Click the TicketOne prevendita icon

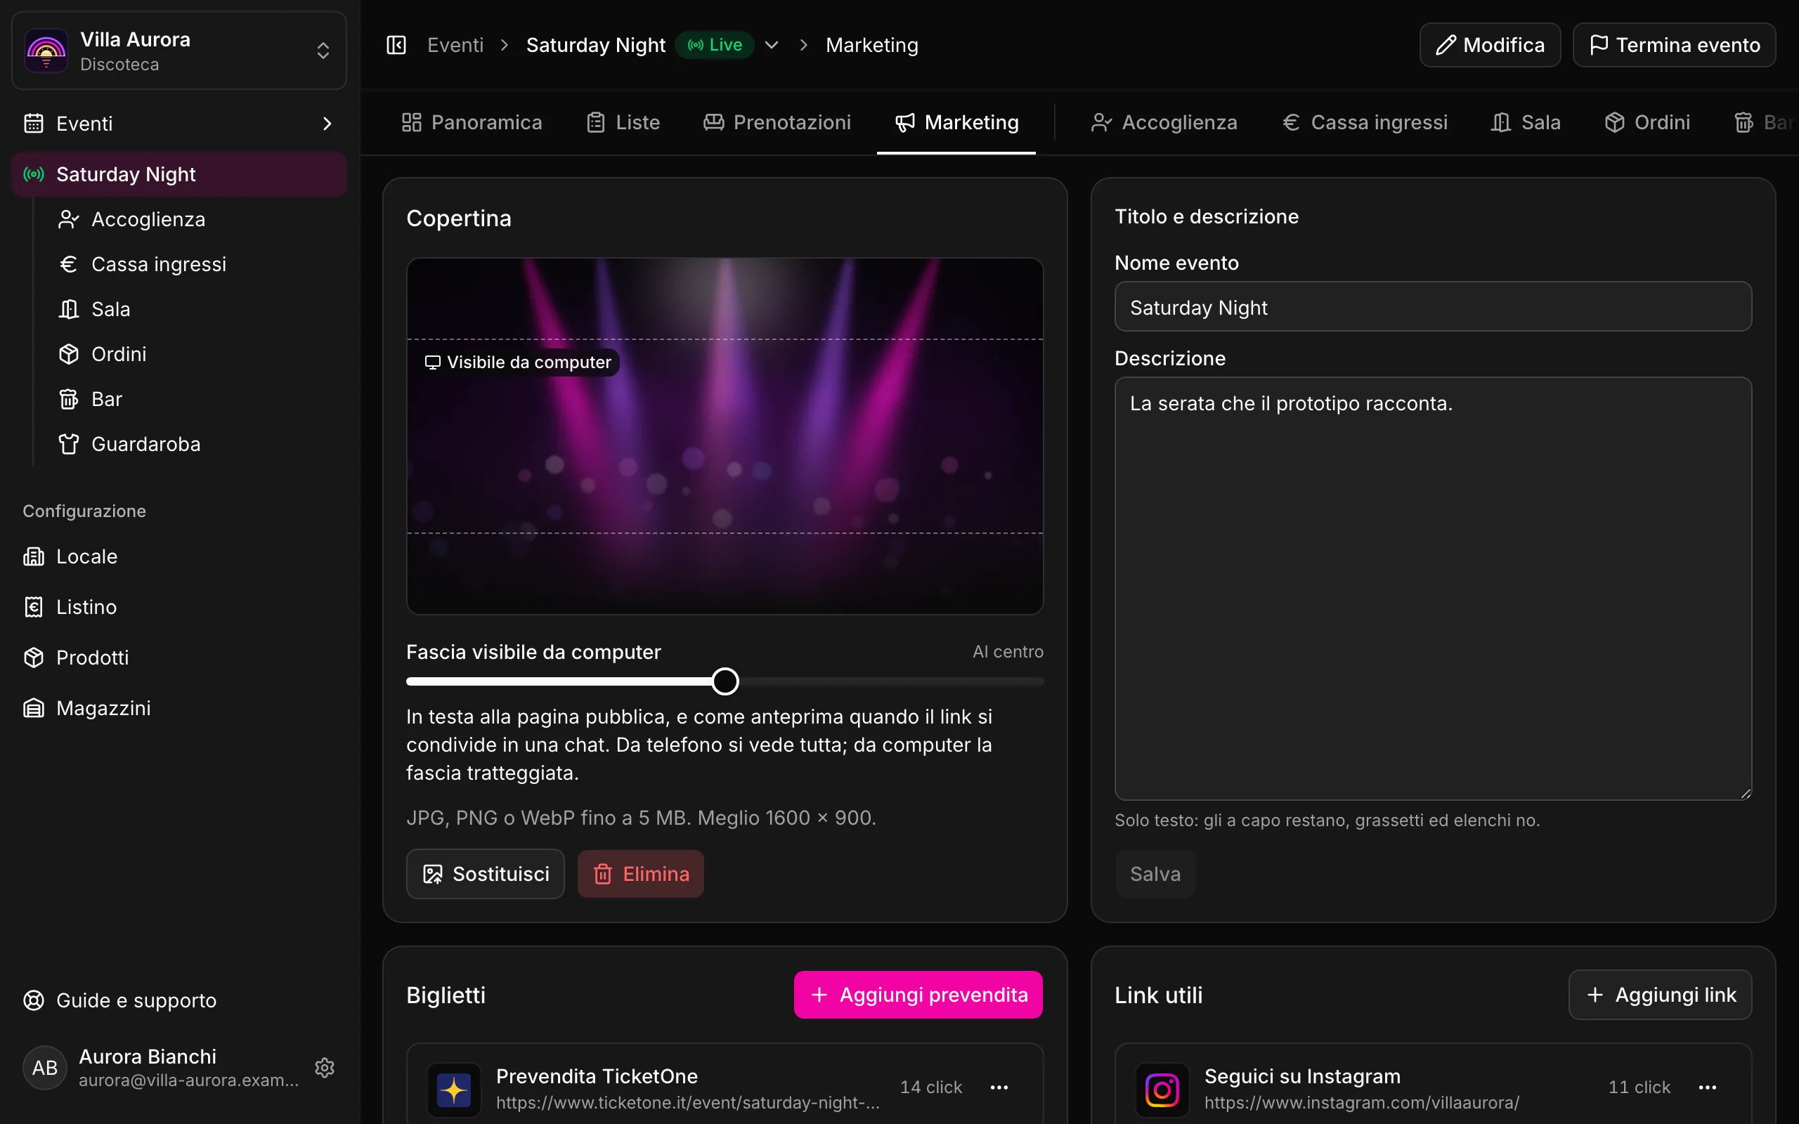[x=453, y=1090]
